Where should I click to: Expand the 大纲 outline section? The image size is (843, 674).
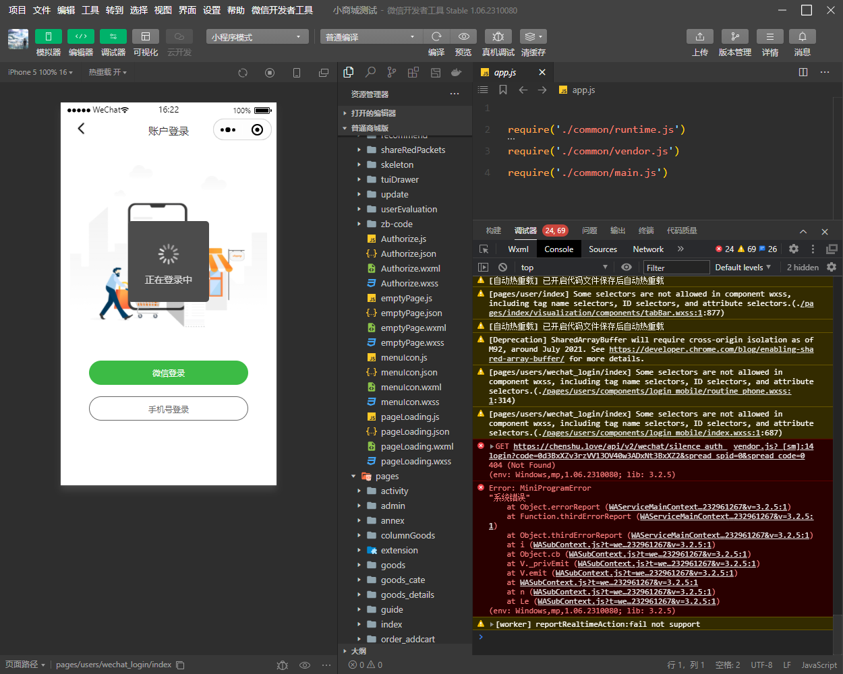[358, 651]
